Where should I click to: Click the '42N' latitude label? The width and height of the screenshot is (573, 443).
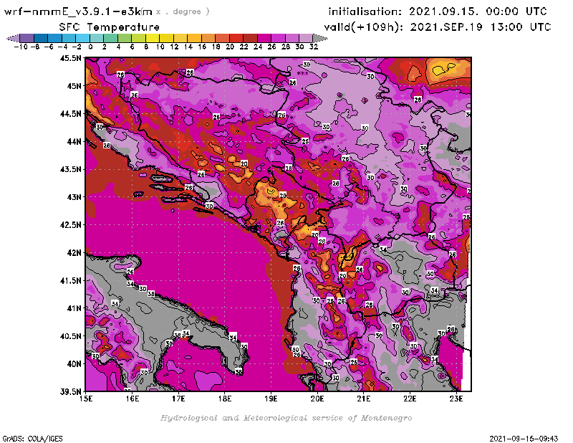(74, 253)
